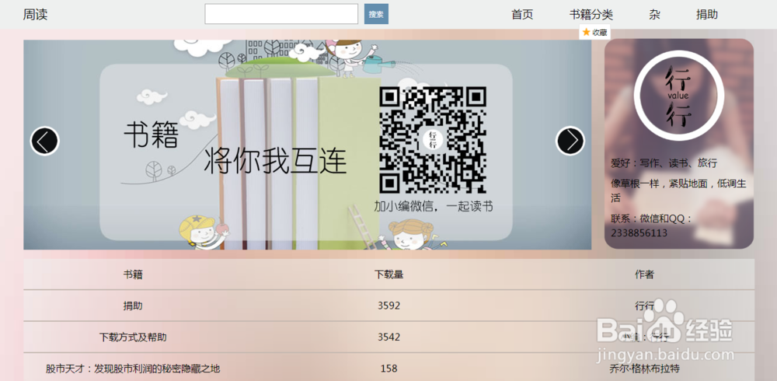The height and width of the screenshot is (381, 777).
Task: Open the 捐助 table row link
Action: pyautogui.click(x=133, y=306)
